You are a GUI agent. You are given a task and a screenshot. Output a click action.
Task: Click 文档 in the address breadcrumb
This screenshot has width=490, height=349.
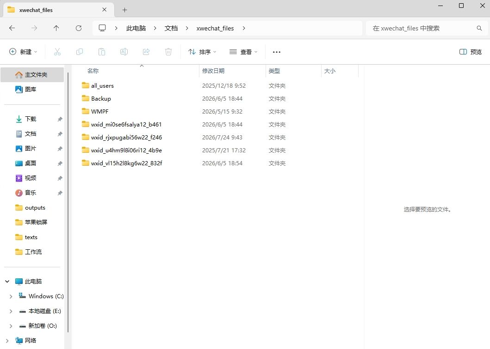(171, 28)
